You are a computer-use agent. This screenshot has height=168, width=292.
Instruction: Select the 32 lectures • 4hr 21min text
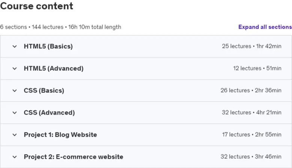[252, 113]
